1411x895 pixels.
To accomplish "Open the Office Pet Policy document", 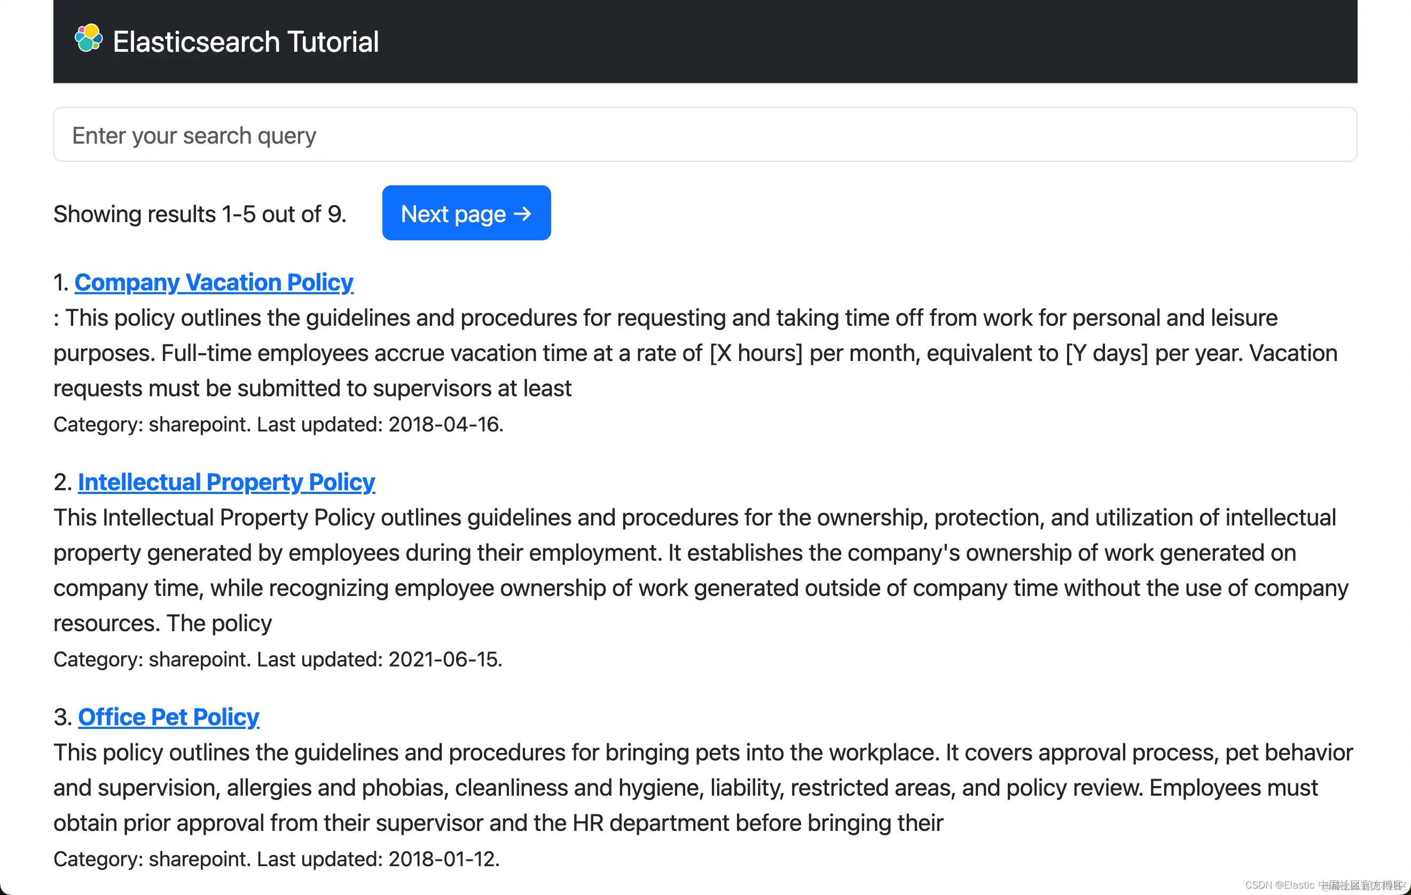I will (x=169, y=717).
